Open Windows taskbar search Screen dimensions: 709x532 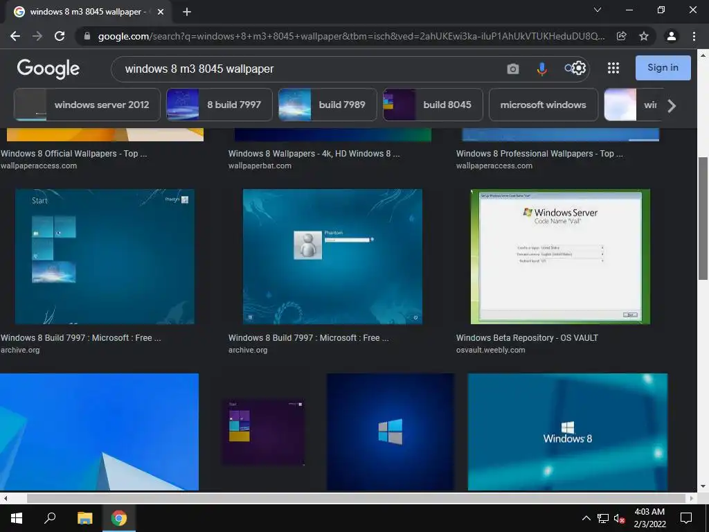(50, 518)
